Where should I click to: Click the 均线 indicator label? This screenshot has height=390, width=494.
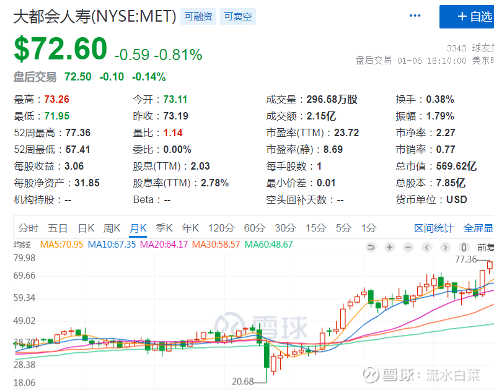coord(22,245)
